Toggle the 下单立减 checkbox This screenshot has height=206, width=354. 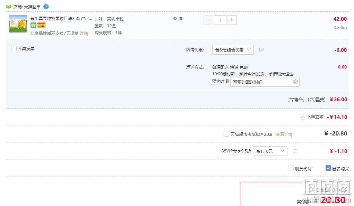click(302, 117)
